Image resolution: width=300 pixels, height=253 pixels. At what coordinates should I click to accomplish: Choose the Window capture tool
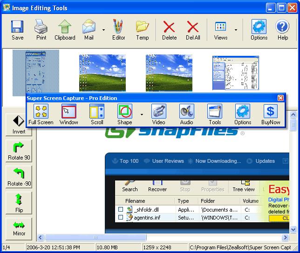coord(68,111)
